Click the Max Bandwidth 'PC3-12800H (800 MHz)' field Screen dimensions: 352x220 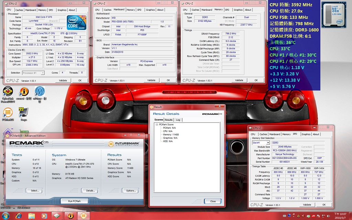coord(285,151)
